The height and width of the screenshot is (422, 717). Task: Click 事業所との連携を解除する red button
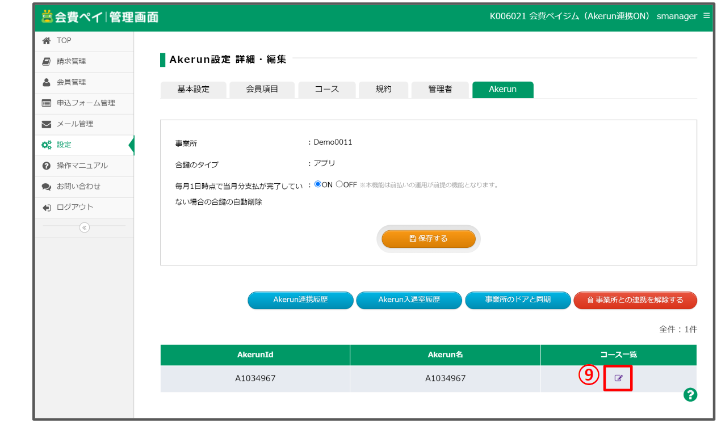(x=635, y=300)
